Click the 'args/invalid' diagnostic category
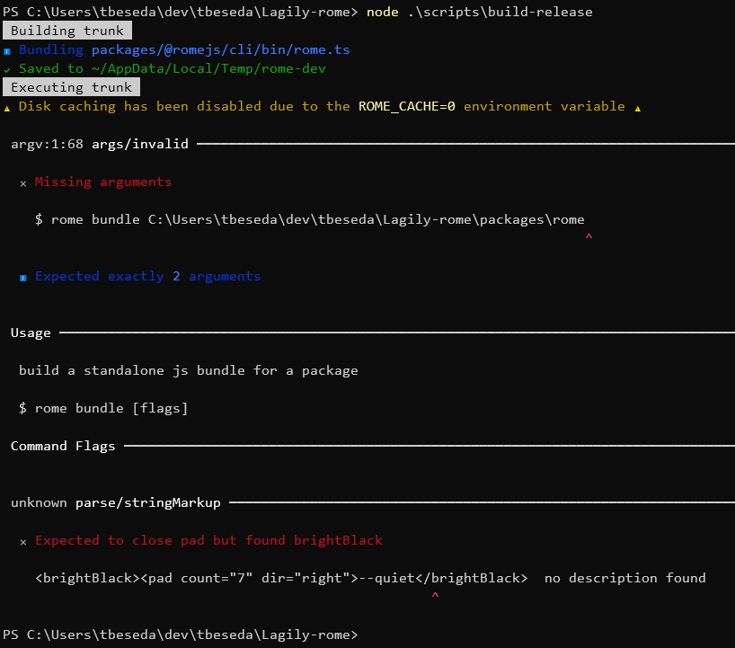Image resolution: width=735 pixels, height=648 pixels. pos(139,144)
